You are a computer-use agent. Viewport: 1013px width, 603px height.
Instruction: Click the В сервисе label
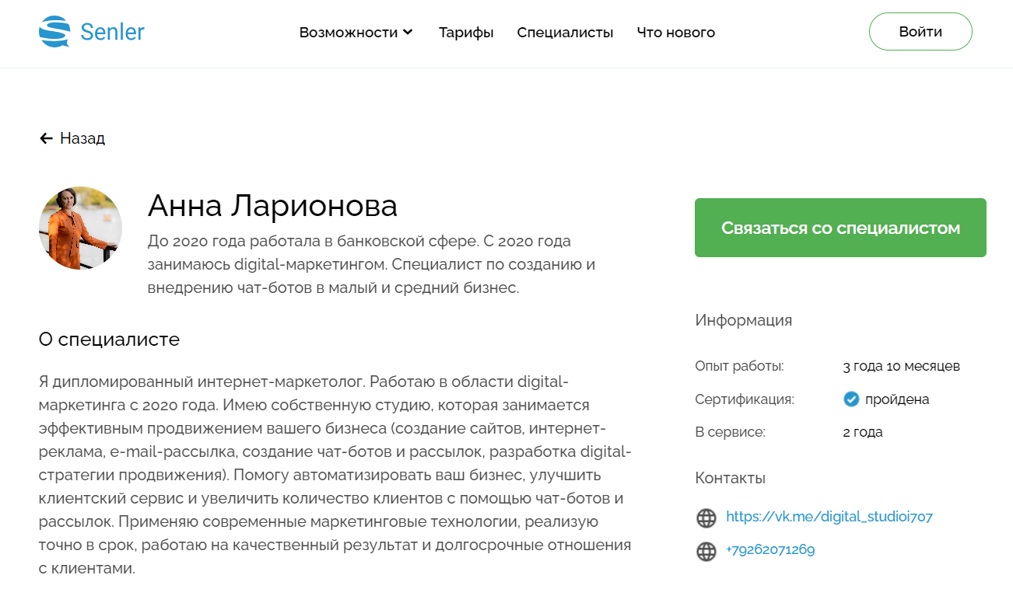[731, 432]
